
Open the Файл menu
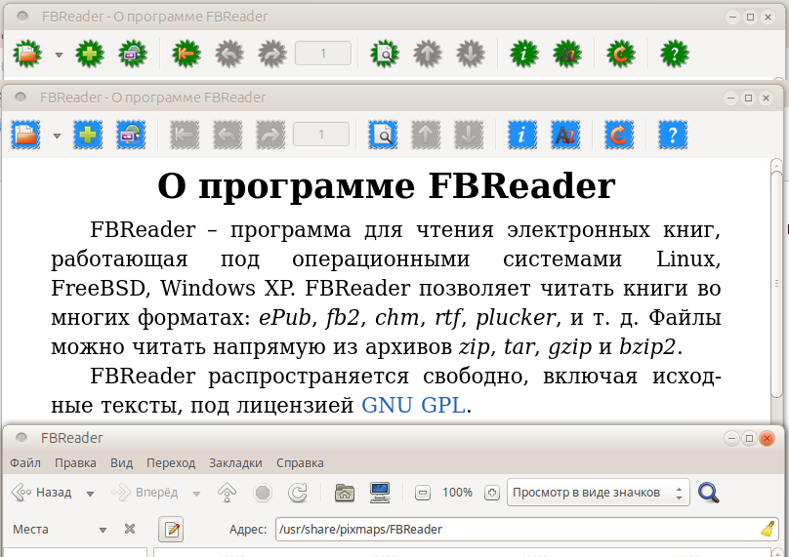tap(25, 463)
